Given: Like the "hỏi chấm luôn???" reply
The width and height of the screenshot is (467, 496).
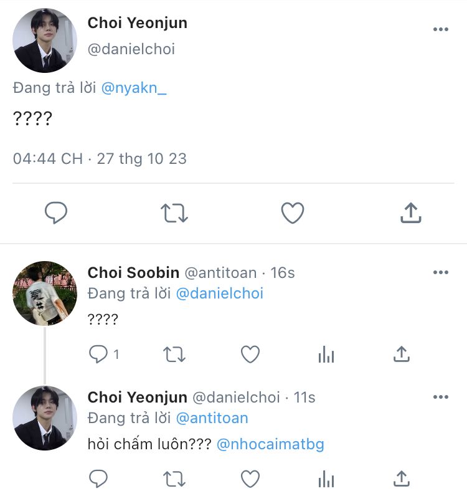Looking at the screenshot, I should click(x=250, y=479).
